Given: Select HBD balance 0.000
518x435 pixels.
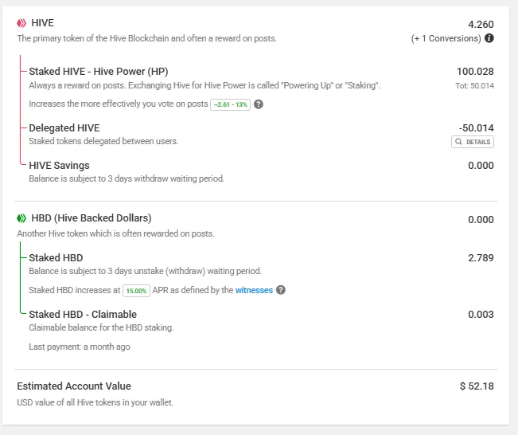Looking at the screenshot, I should pos(481,220).
